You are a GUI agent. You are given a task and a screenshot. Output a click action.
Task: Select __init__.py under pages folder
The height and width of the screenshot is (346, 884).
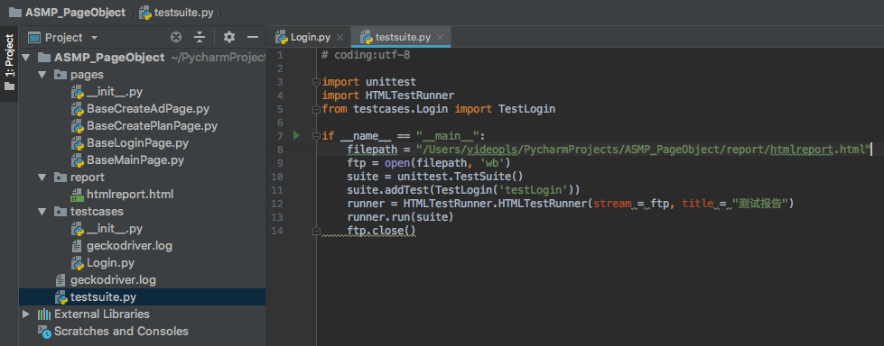pos(115,92)
